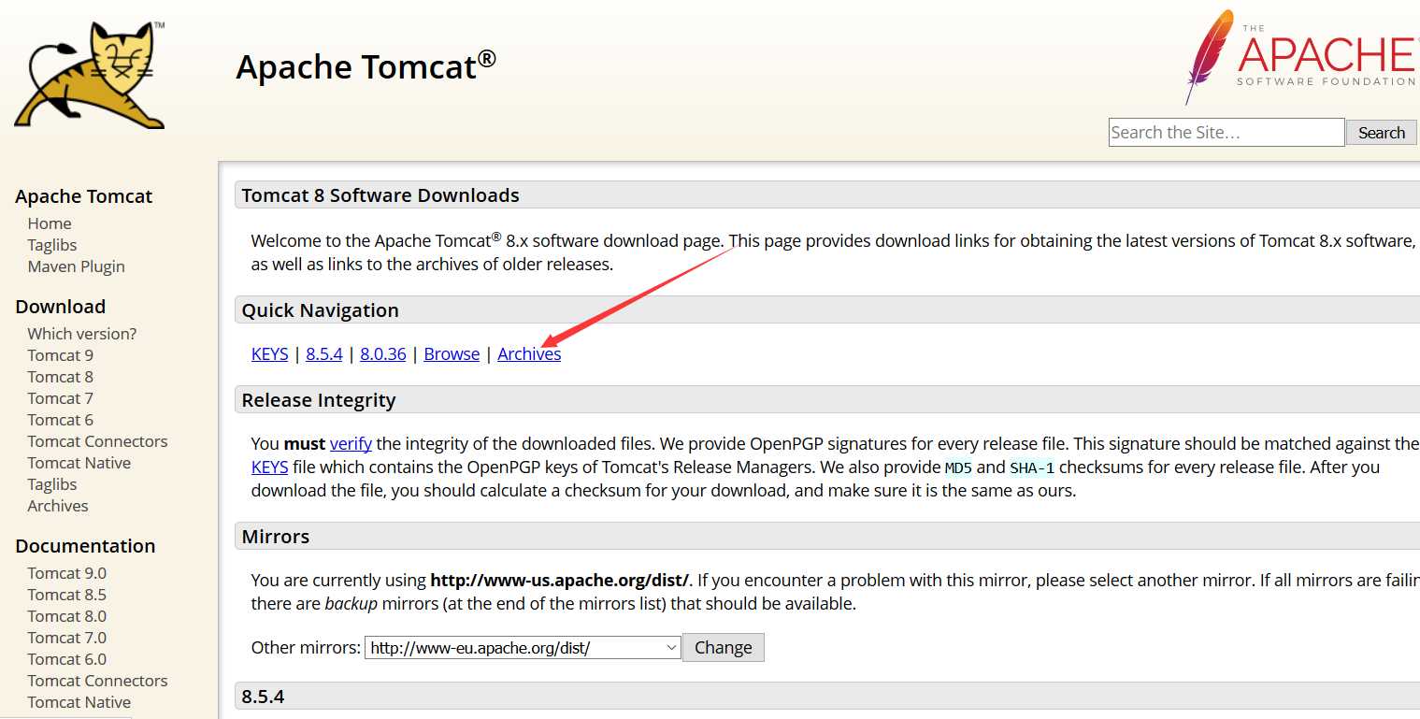Open Tomcat 9.0 documentation
Image resolution: width=1420 pixels, height=719 pixels.
(x=67, y=573)
